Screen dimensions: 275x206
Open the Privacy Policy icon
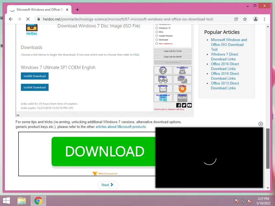(x=182, y=70)
